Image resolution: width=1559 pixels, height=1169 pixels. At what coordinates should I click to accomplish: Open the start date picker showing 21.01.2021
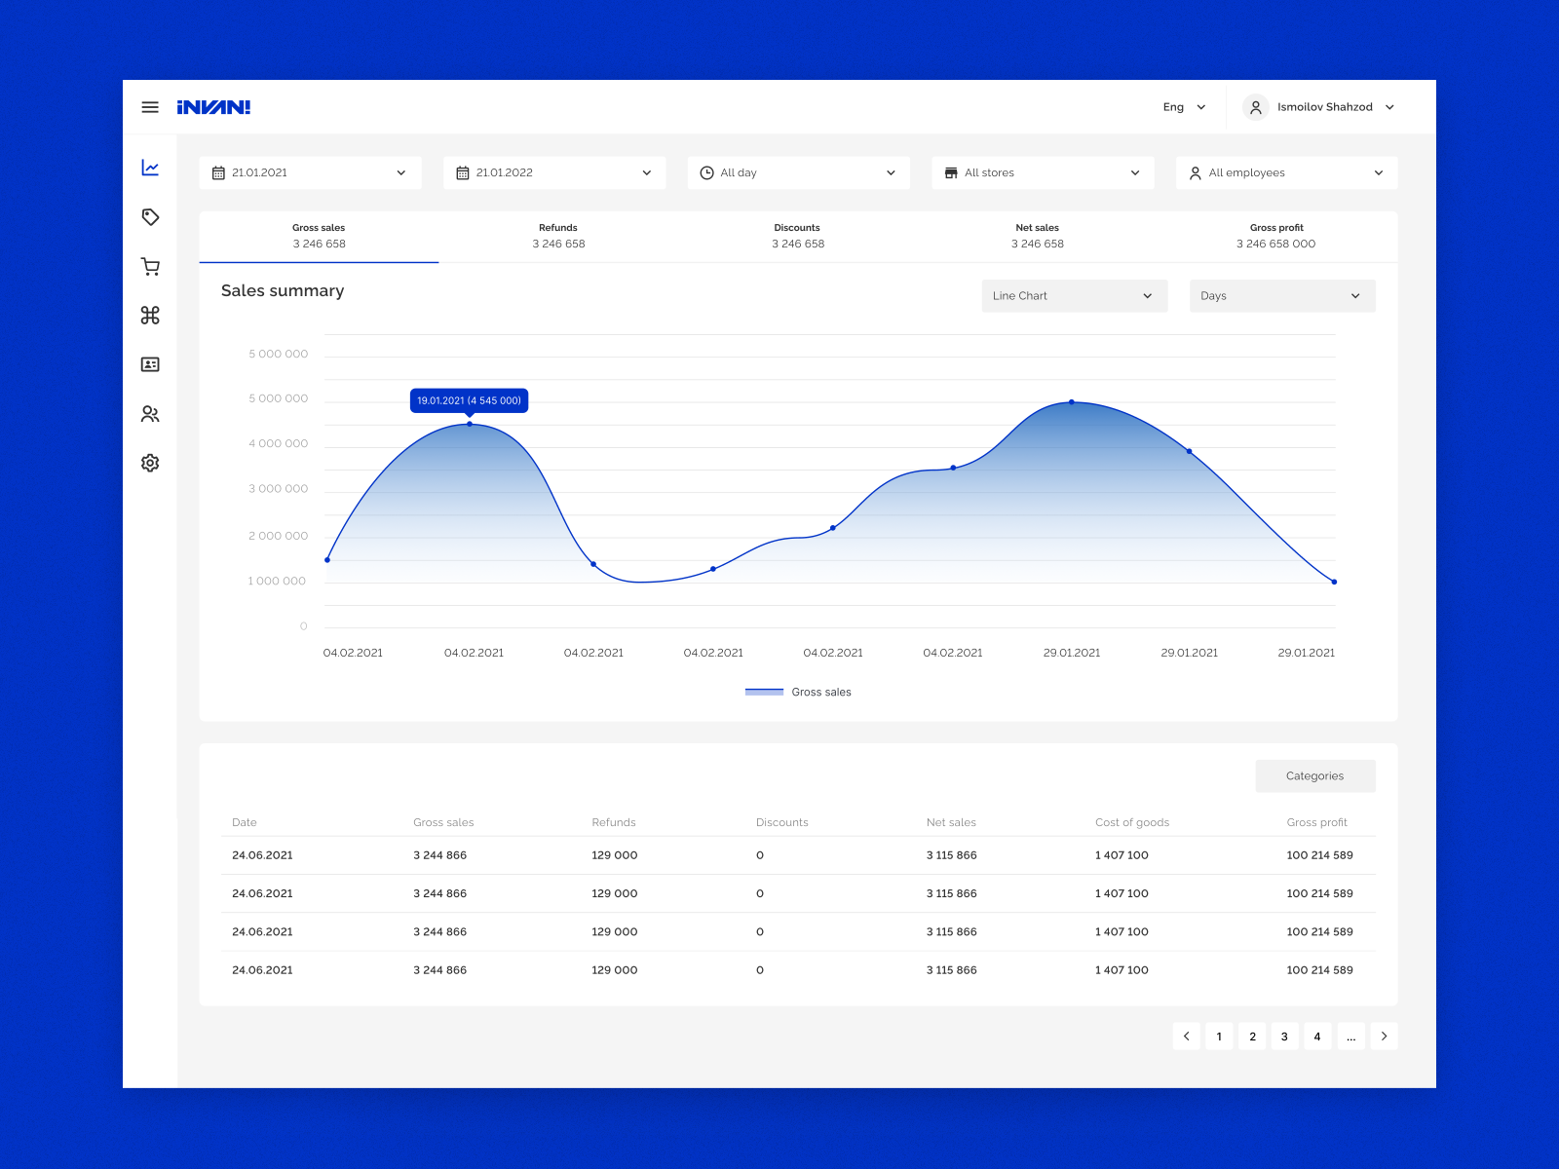tap(310, 172)
